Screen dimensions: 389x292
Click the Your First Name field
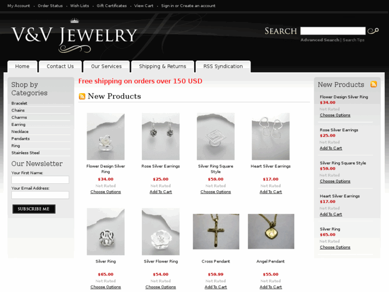(x=40, y=179)
